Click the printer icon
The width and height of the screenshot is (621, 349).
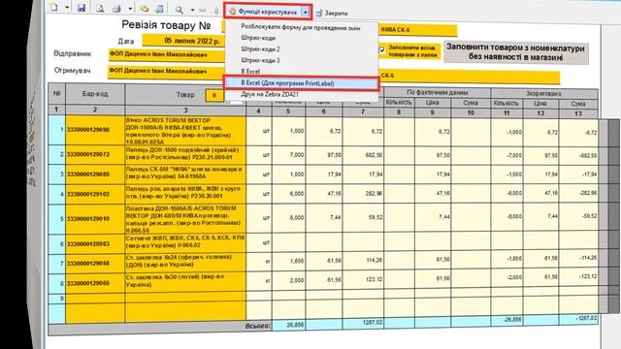(x=116, y=9)
